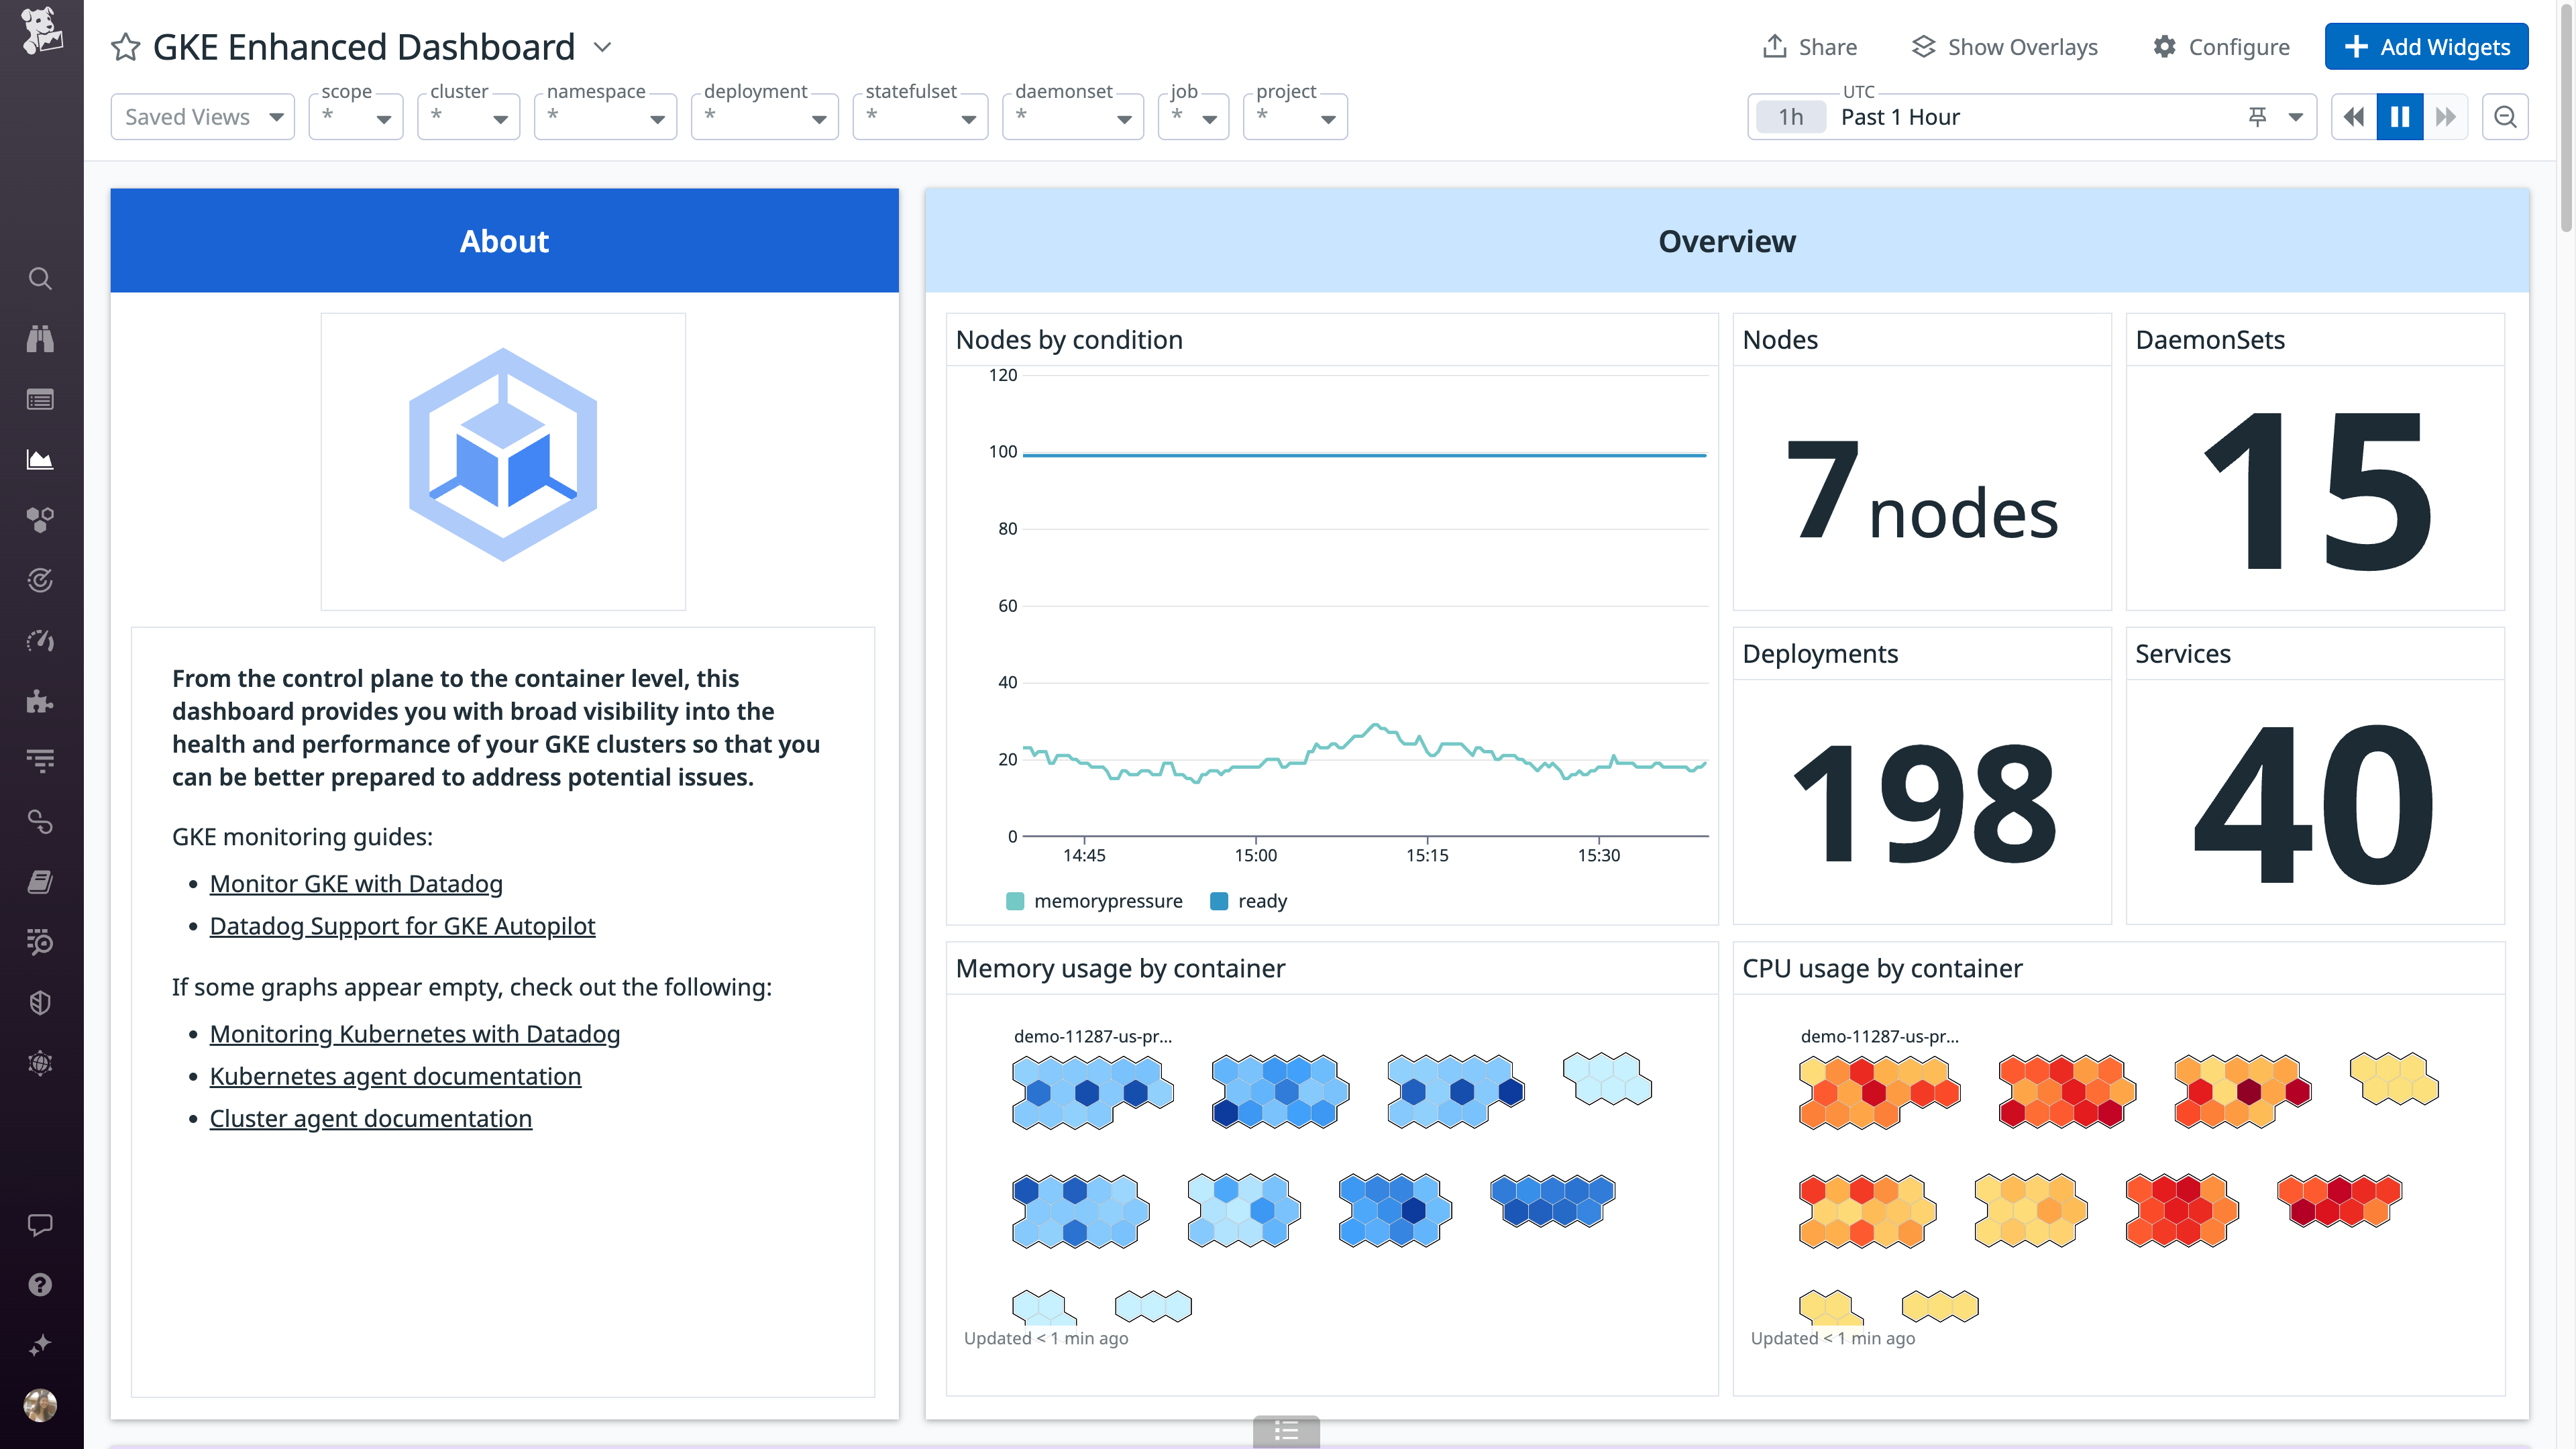Pin the current time frame
This screenshot has width=2576, height=1449.
tap(2258, 116)
